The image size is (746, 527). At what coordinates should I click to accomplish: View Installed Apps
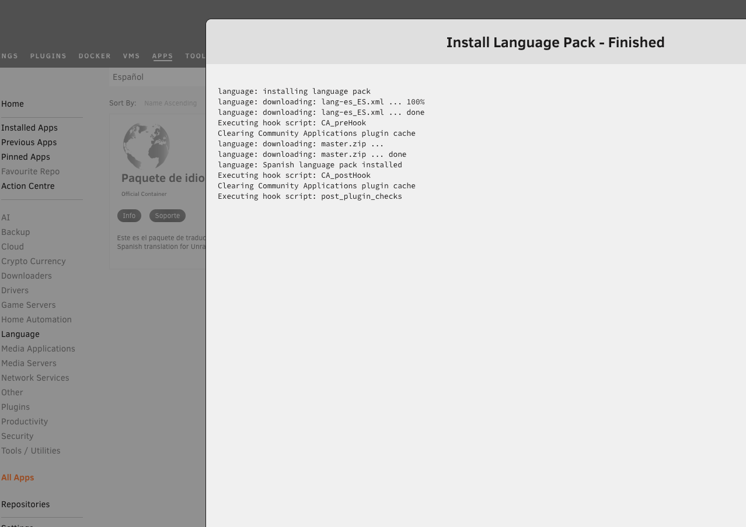pyautogui.click(x=29, y=128)
